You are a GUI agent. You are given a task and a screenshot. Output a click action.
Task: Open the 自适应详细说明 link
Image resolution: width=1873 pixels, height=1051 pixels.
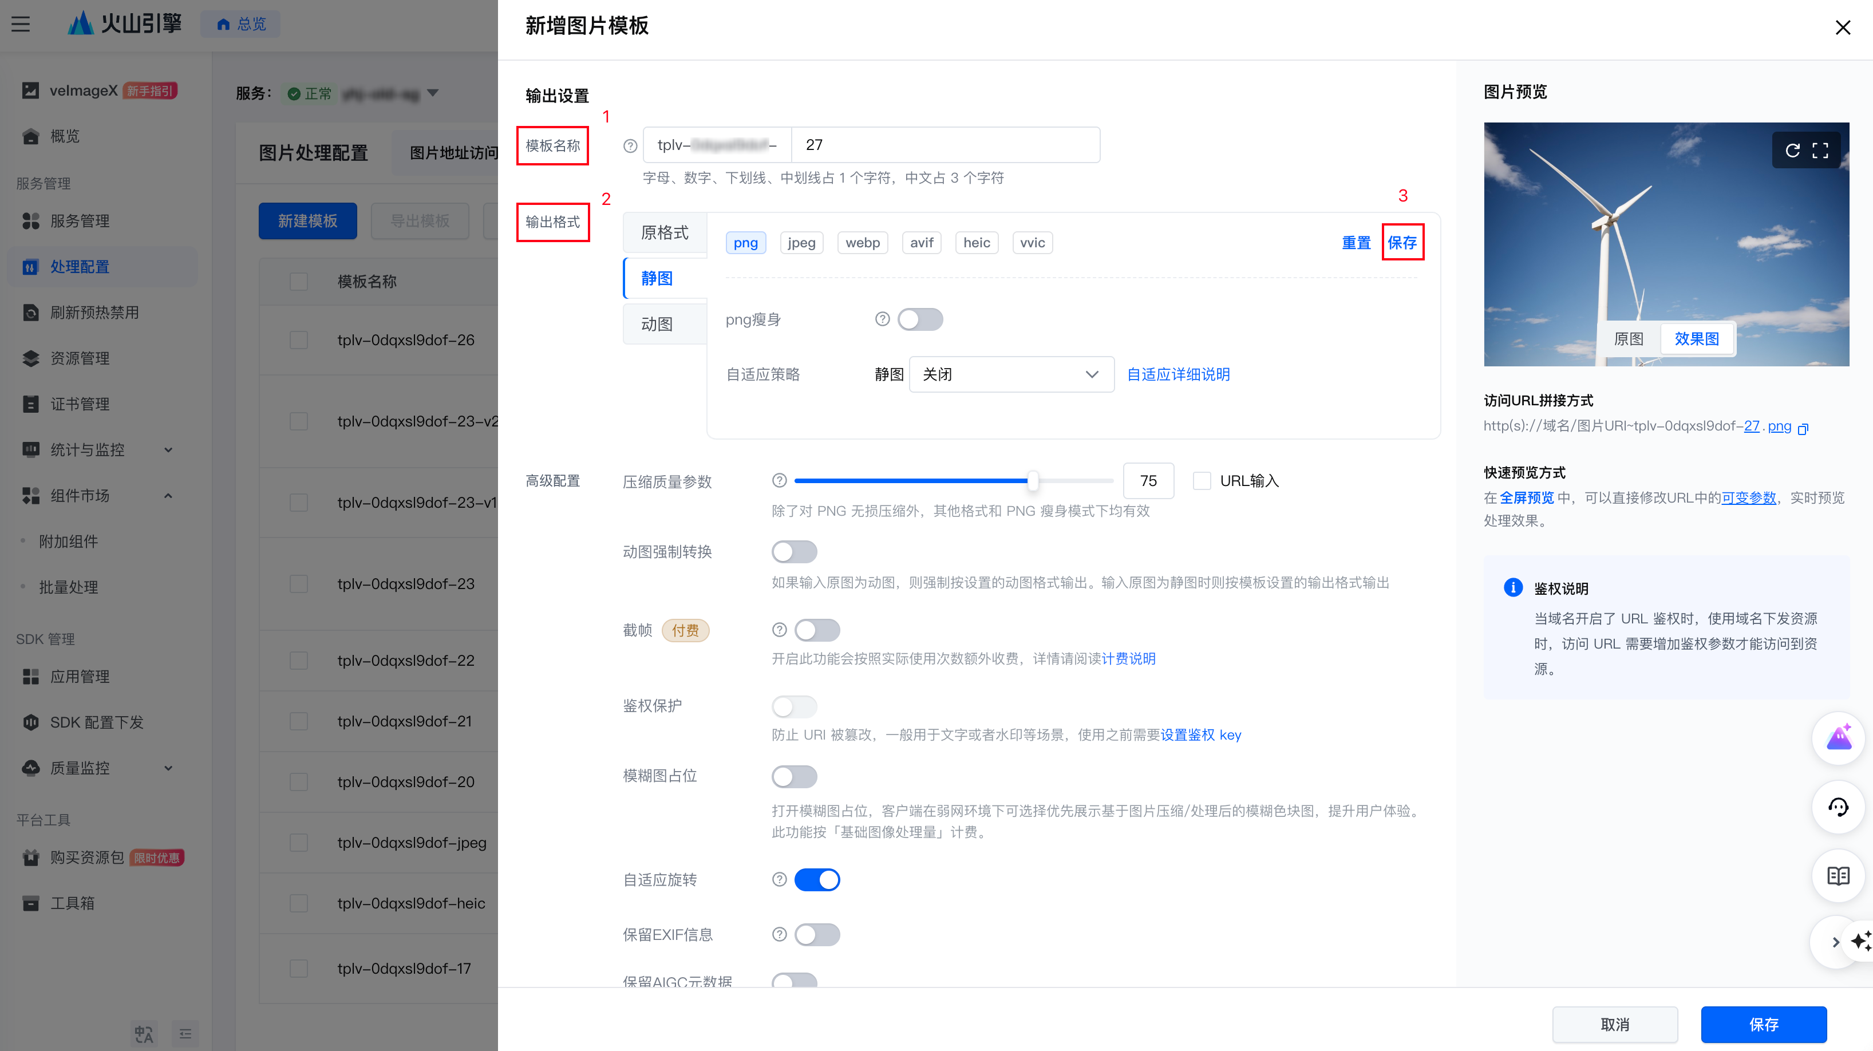[x=1178, y=374]
